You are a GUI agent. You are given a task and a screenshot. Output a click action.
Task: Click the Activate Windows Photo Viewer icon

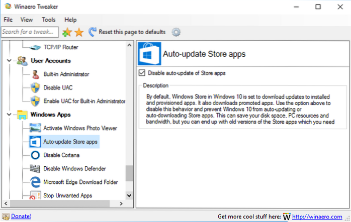[x=35, y=128]
